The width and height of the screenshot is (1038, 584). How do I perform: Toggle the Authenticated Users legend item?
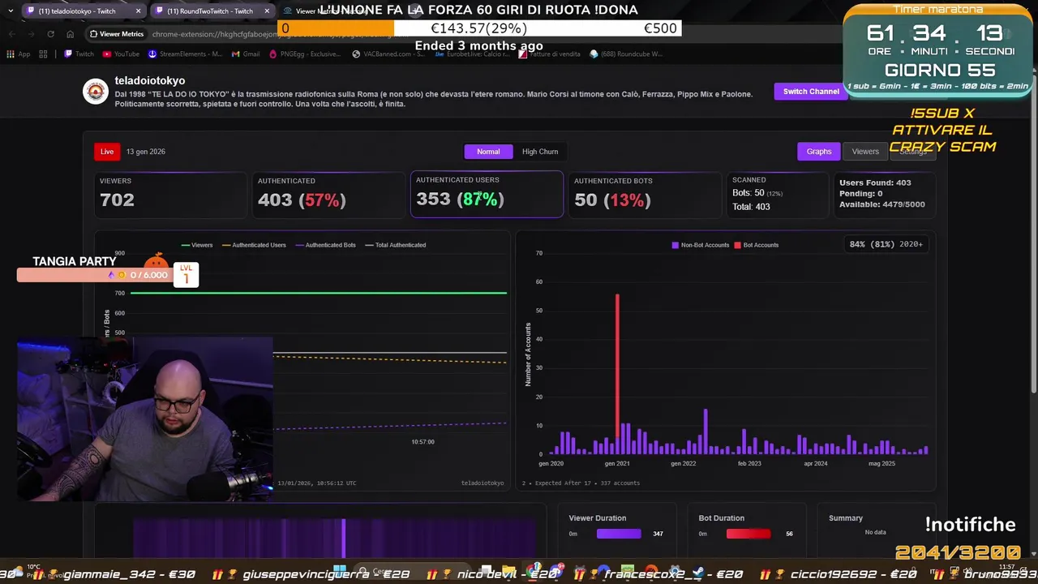pos(254,245)
